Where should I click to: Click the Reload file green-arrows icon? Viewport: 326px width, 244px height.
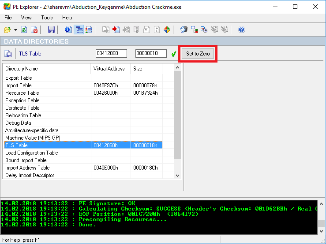click(x=24, y=30)
